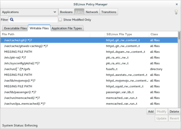
Task: Open the Application File Types tab
Action: click(x=67, y=28)
